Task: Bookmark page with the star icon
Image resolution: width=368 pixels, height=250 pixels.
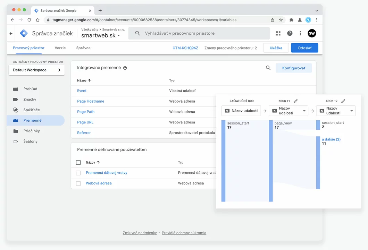Action: pos(281,20)
